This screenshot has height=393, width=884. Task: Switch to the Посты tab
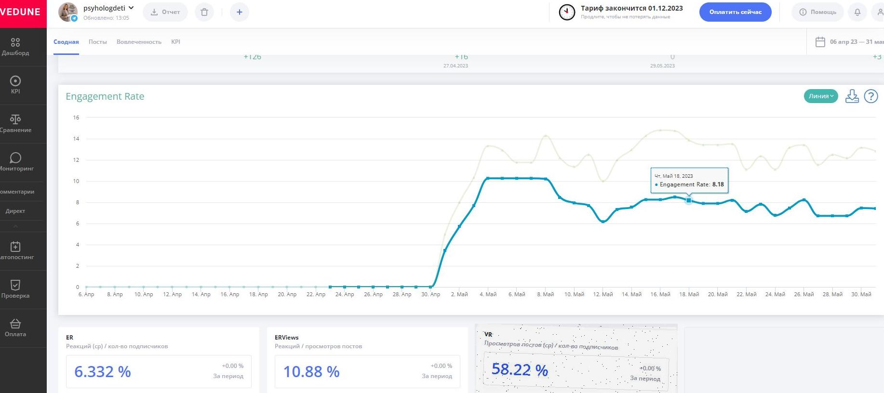coord(98,42)
